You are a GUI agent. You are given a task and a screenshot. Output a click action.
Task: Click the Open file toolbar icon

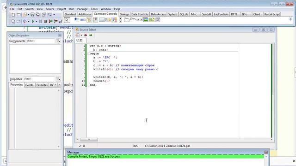[x=25, y=14]
